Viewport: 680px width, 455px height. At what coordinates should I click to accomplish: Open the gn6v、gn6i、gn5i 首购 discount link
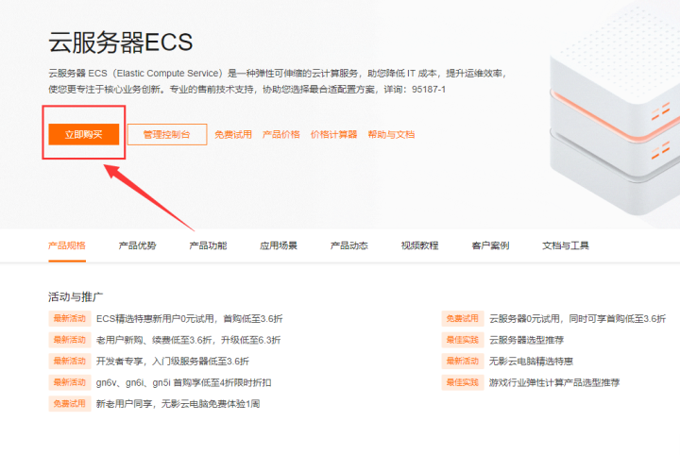[183, 382]
